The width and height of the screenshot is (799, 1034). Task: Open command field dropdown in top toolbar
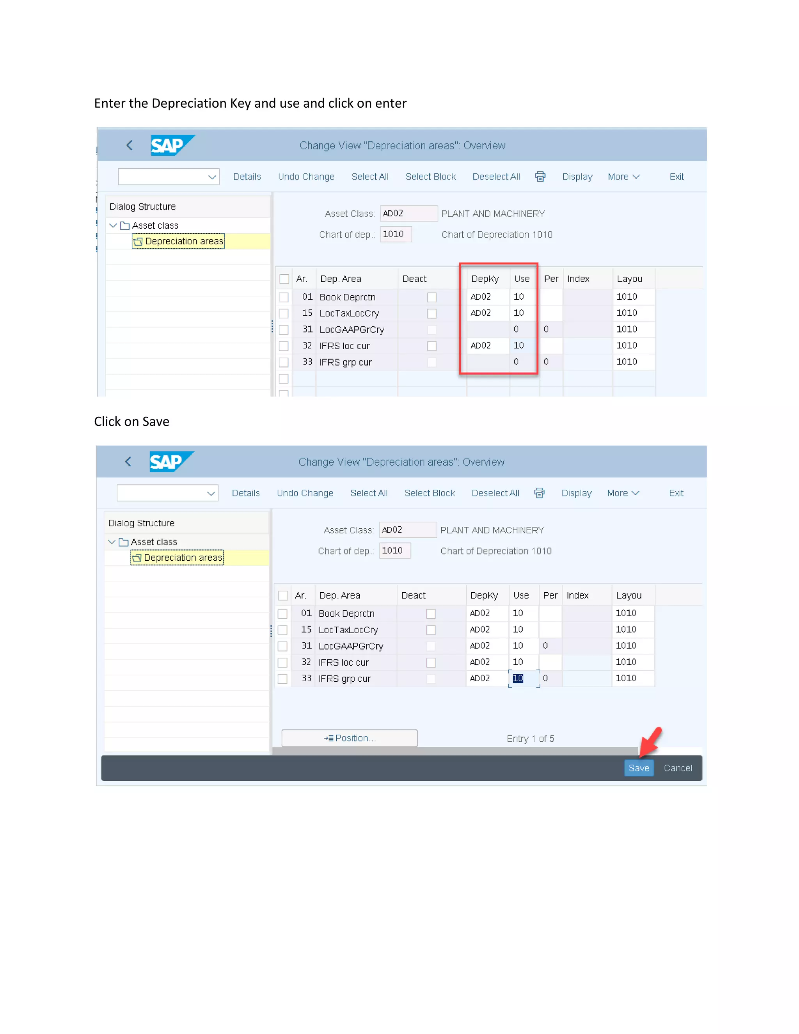click(x=212, y=177)
